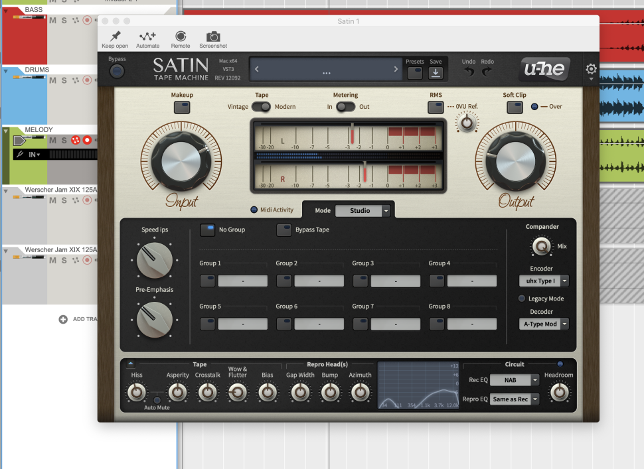Image resolution: width=644 pixels, height=469 pixels.
Task: Open the settings gear menu
Action: coord(591,69)
